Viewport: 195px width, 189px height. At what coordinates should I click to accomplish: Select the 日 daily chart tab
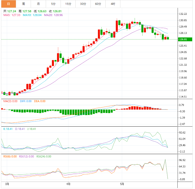coord(8,4)
